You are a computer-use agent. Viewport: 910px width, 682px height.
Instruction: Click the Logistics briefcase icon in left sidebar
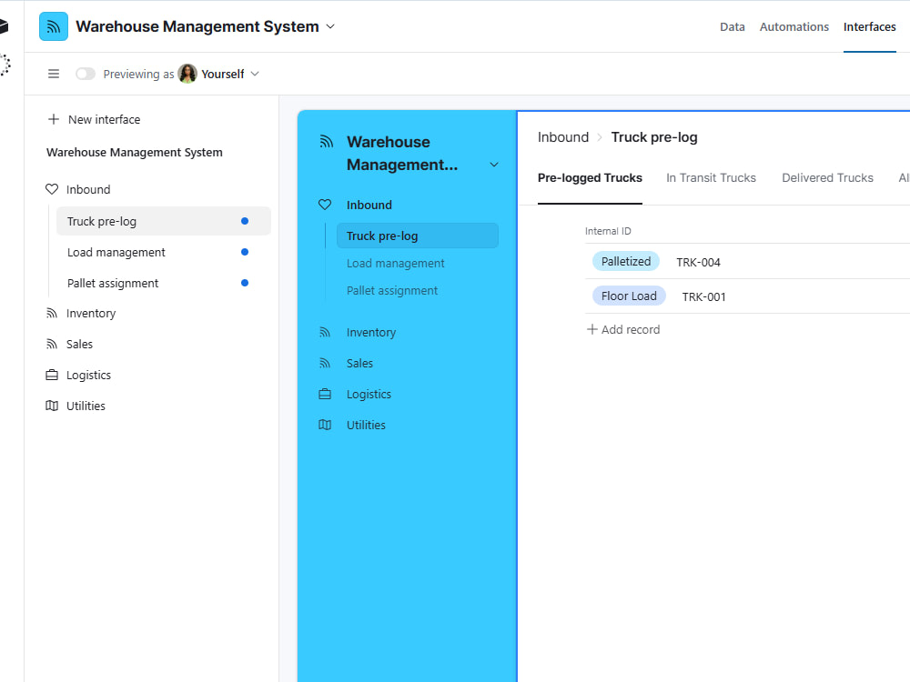[52, 375]
